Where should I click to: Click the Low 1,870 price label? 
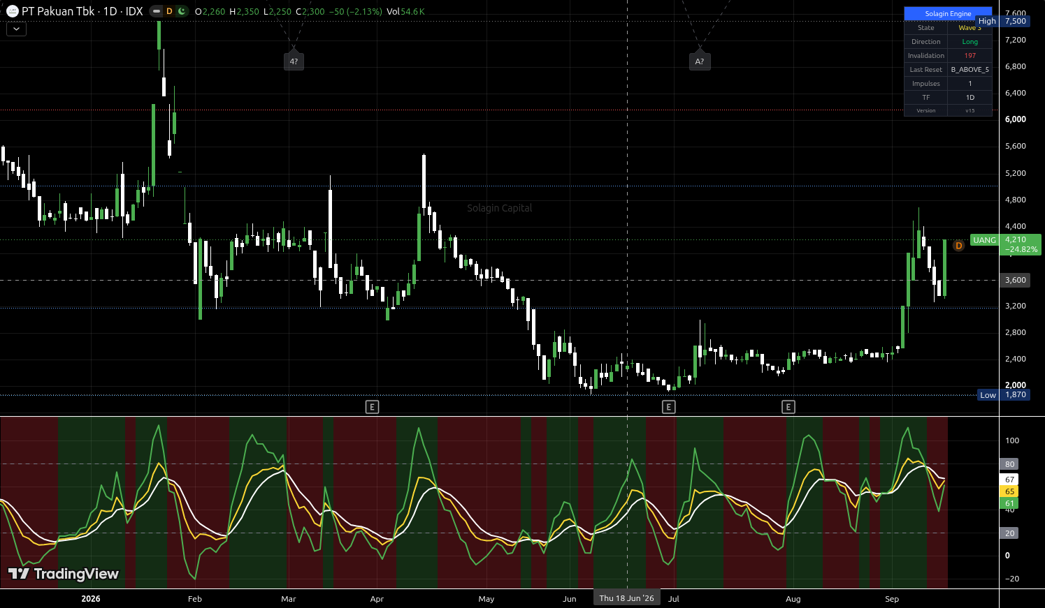tap(1003, 395)
